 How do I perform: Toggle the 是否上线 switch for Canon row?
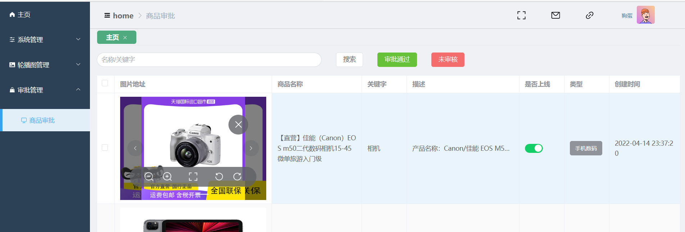[534, 148]
